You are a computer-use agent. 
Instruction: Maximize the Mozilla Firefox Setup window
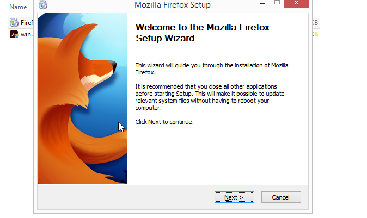tap(277, 3)
